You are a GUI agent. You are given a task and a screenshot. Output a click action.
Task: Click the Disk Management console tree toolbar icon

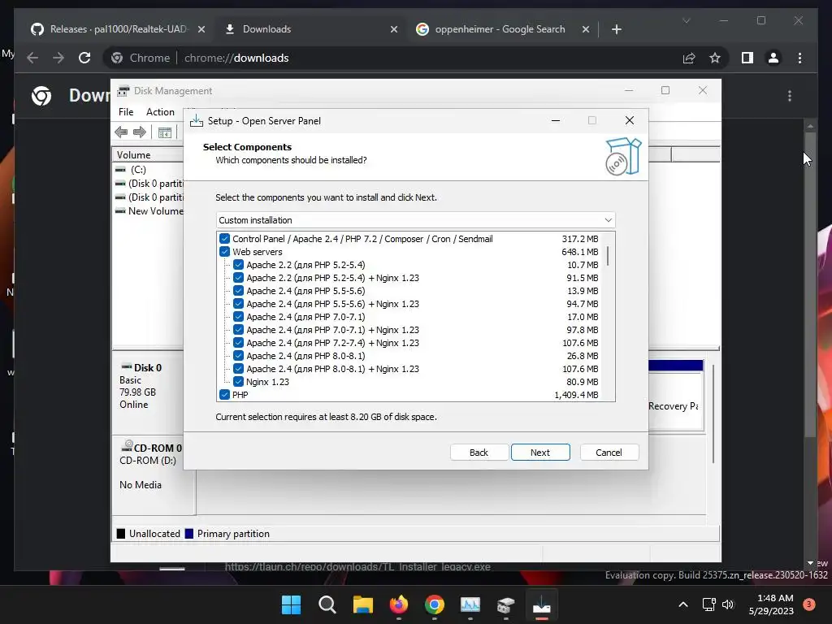(165, 132)
